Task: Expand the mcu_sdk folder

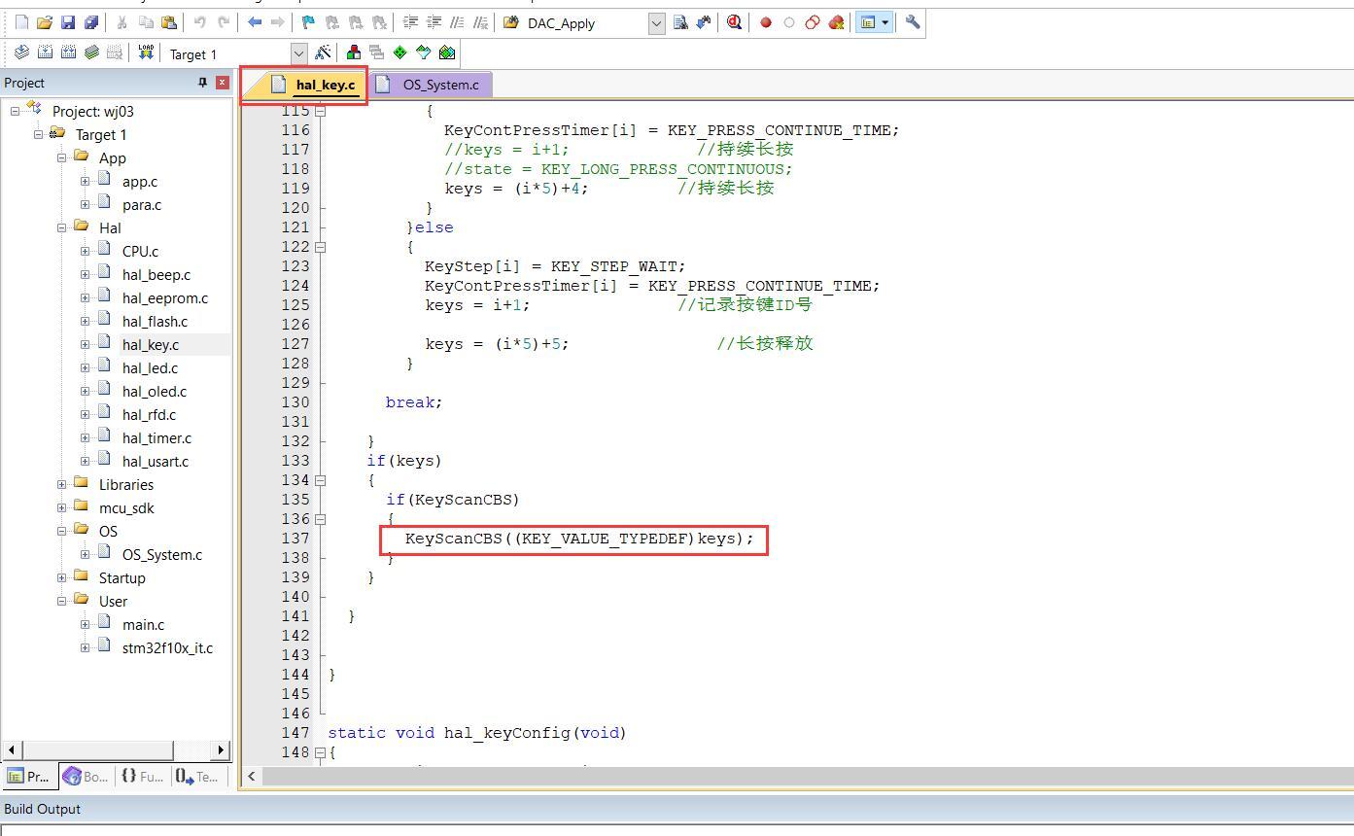Action: (62, 507)
